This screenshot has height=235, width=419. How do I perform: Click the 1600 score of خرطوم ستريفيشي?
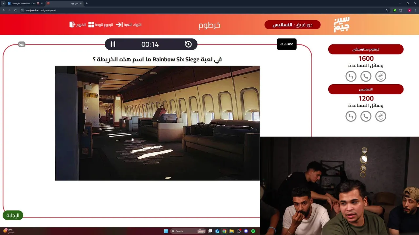click(x=366, y=58)
